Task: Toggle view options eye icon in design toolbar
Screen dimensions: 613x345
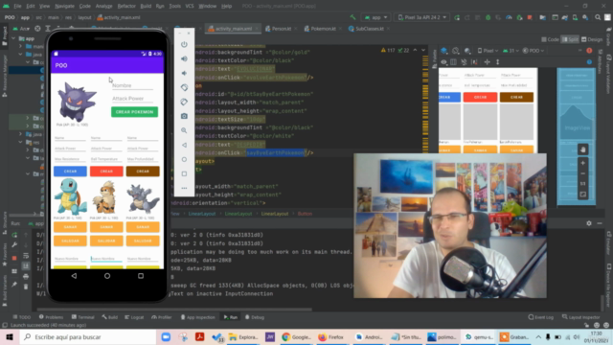Action: click(x=443, y=61)
